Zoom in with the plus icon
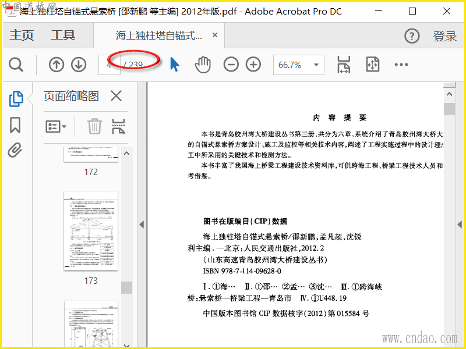 tap(253, 65)
